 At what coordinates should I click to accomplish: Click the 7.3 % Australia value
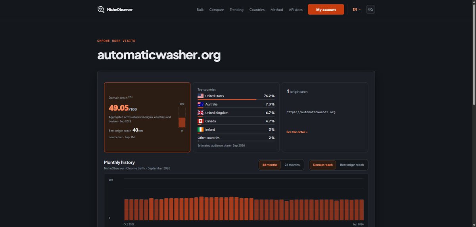tap(270, 104)
